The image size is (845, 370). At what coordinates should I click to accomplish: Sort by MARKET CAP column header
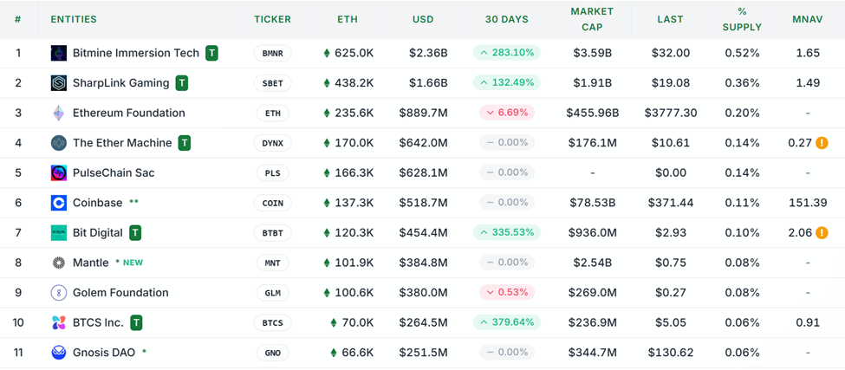click(x=592, y=19)
